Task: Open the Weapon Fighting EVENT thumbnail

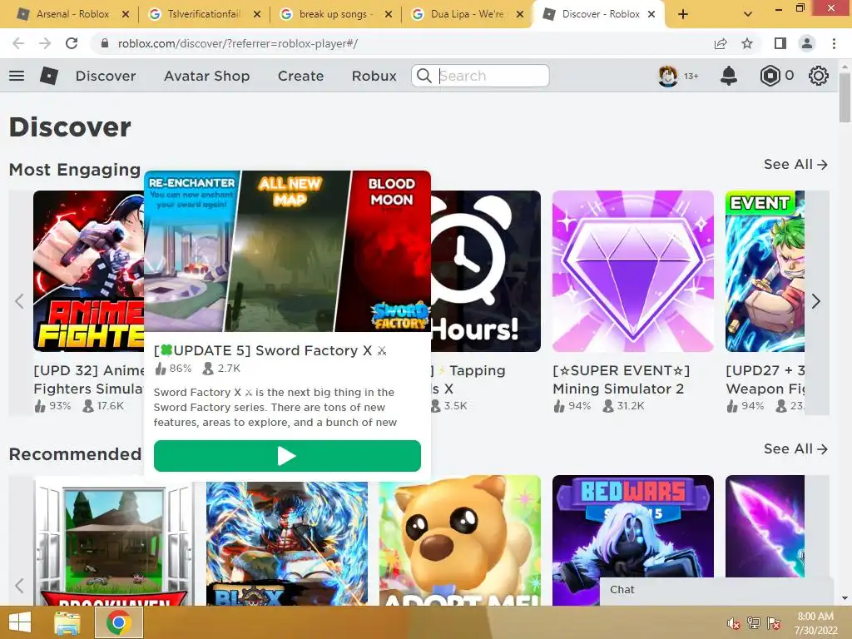Action: [x=765, y=271]
